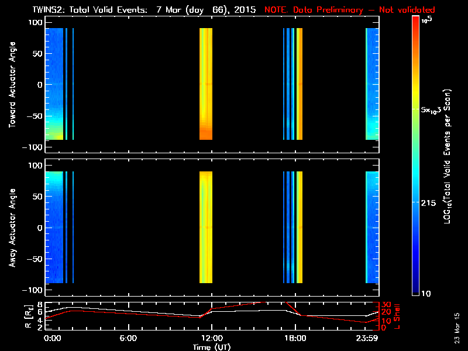Click the "6:00" time axis tick label
This screenshot has height=351, width=468.
[128, 338]
